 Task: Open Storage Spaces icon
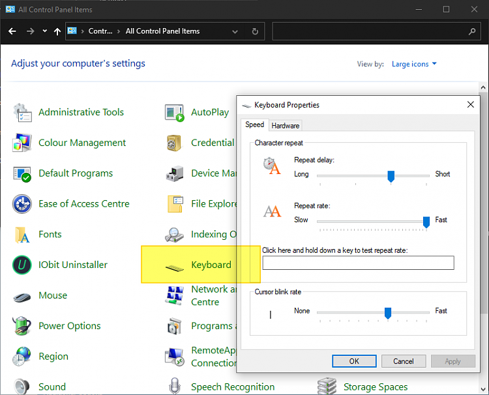click(327, 386)
